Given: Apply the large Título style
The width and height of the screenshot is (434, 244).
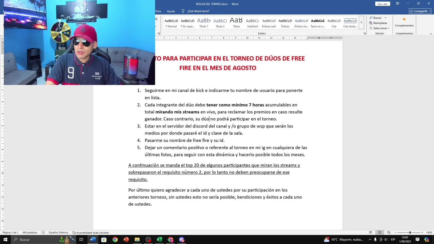Looking at the screenshot, I should 236,23.
